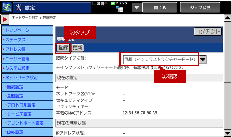232x137 pixels.
Task: Click the ログアウト button
Action: pyautogui.click(x=207, y=31)
